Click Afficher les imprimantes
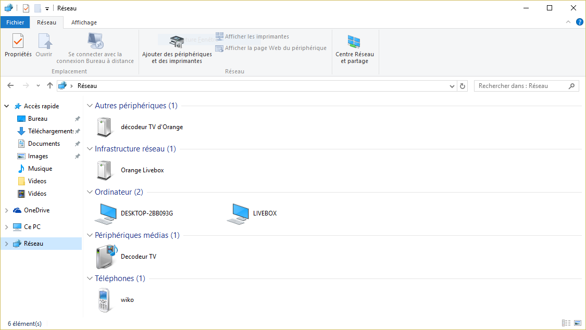 click(252, 36)
